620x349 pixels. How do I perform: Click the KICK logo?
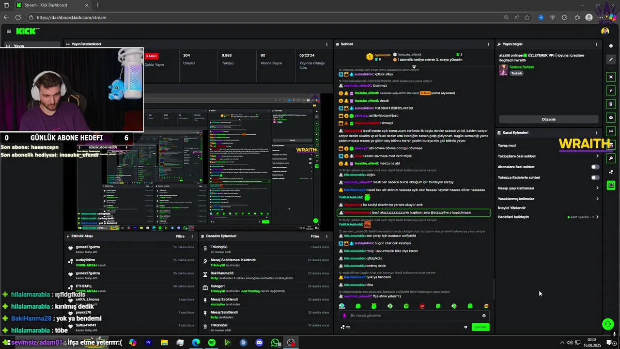coord(28,31)
